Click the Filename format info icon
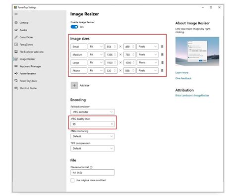Viewport: 235px width, 196px height. point(91,167)
